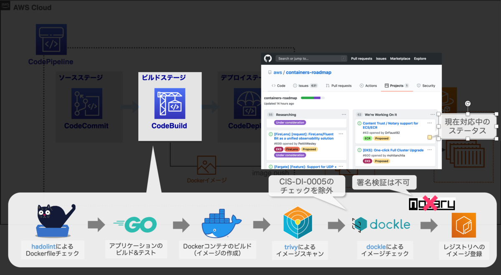Switch to the Actions tab
Viewport: 501px width, 275px height.
[x=368, y=86]
